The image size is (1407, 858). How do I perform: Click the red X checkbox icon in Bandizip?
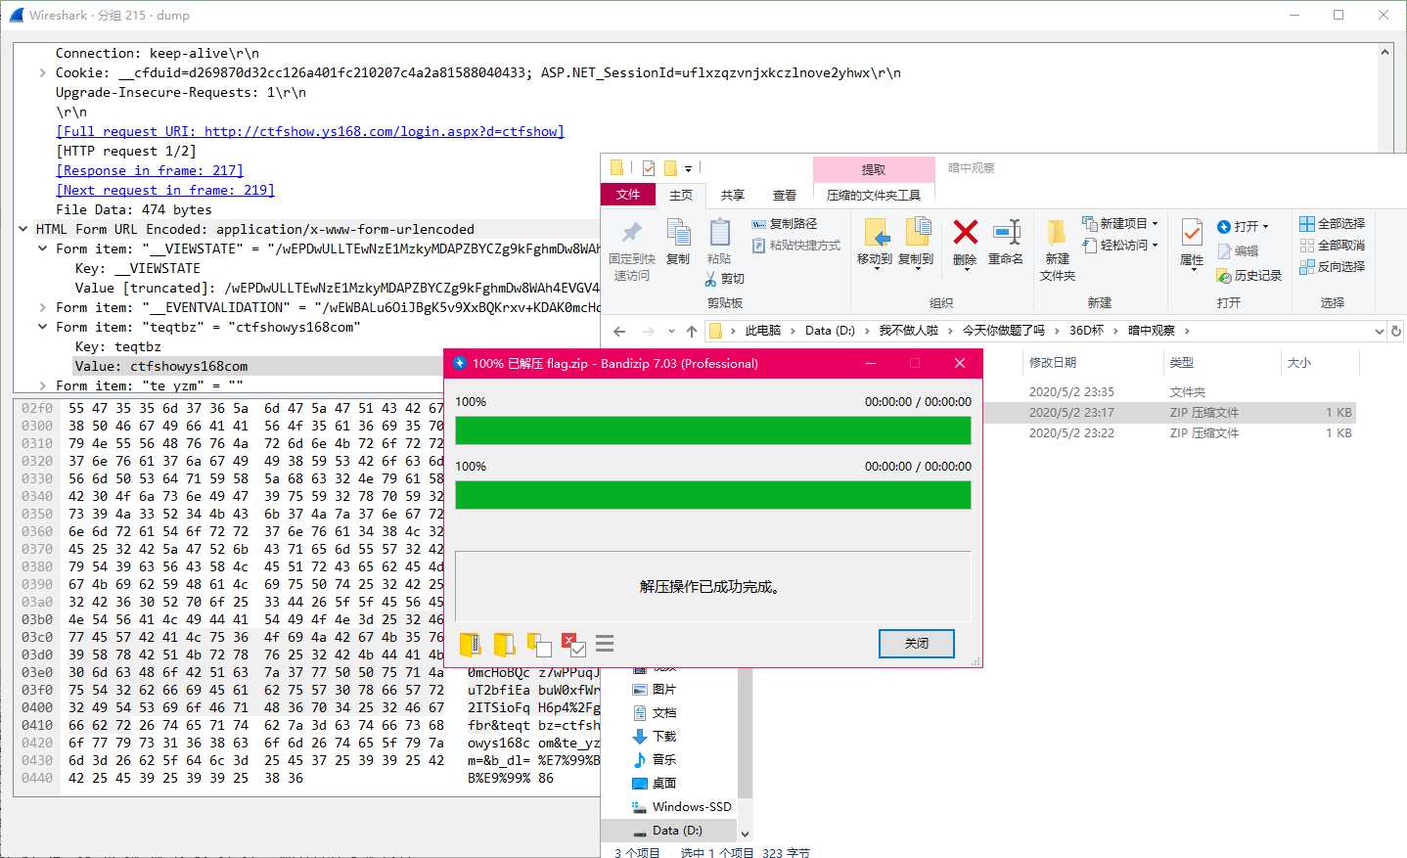click(573, 644)
